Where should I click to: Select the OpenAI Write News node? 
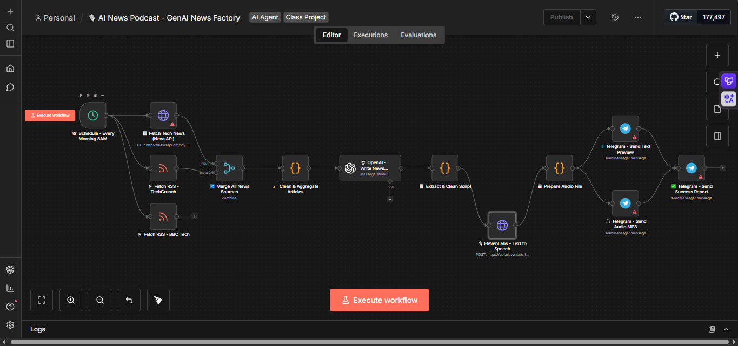pyautogui.click(x=370, y=168)
